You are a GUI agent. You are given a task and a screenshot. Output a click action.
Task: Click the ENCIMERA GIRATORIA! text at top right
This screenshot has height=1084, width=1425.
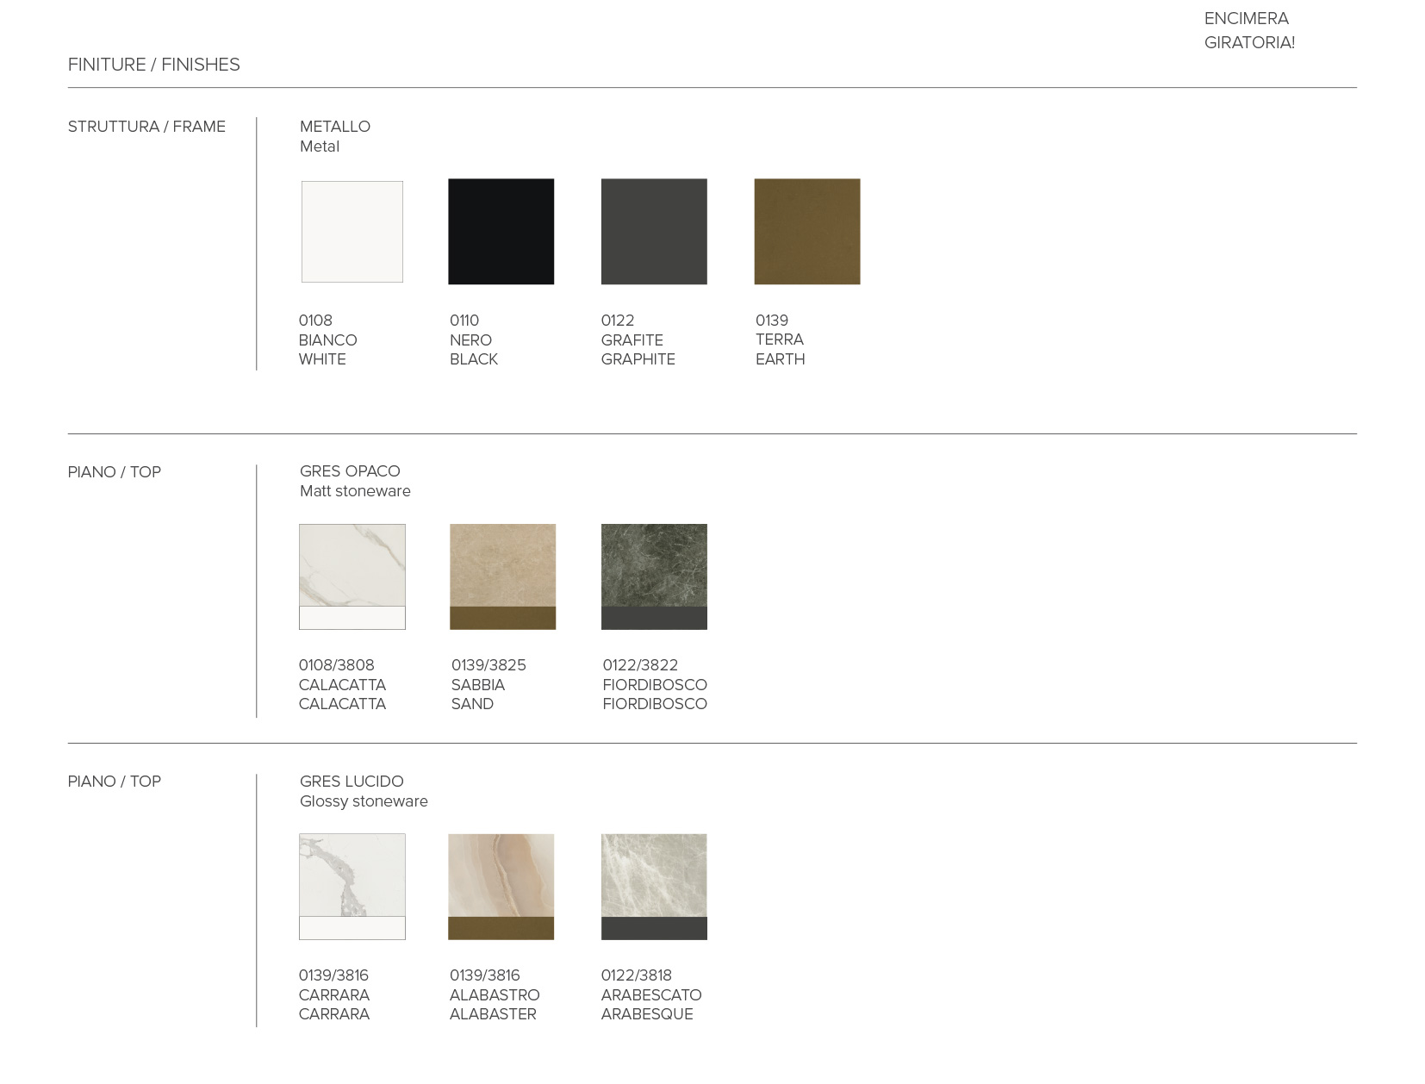(x=1248, y=30)
